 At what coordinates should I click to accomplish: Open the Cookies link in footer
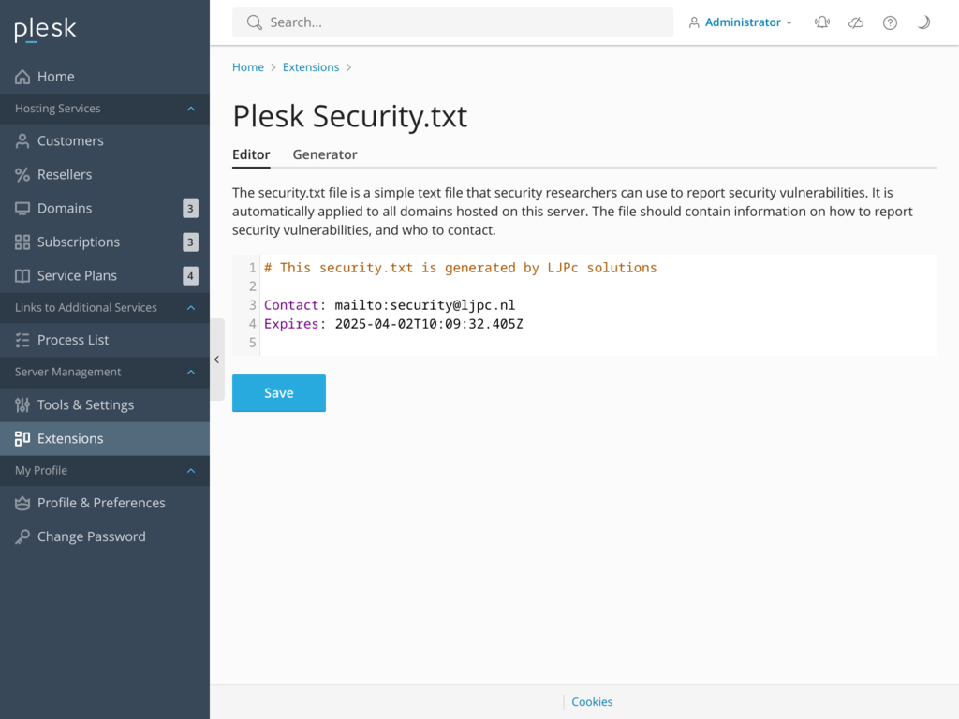(591, 701)
